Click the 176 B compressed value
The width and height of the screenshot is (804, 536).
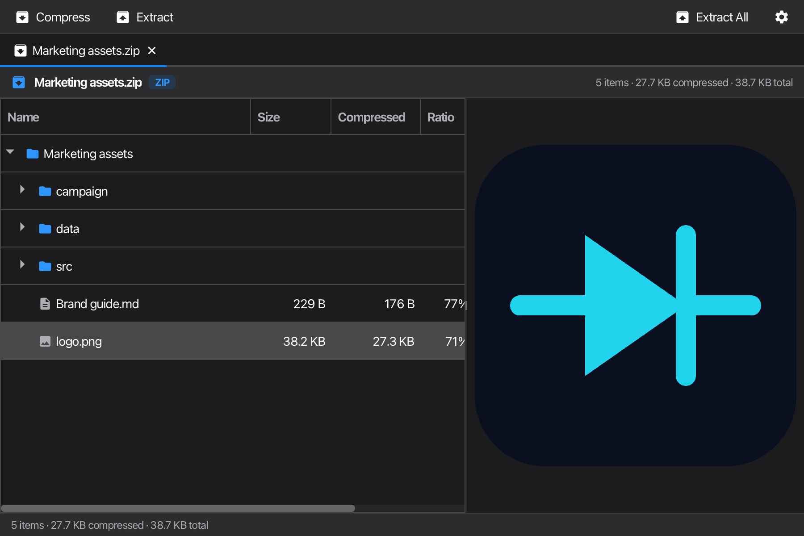[x=399, y=304]
